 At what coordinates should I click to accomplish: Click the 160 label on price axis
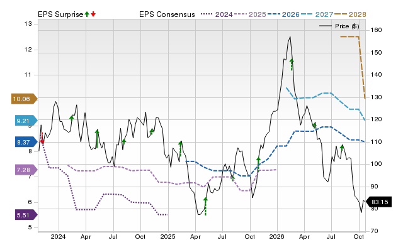[377, 30]
